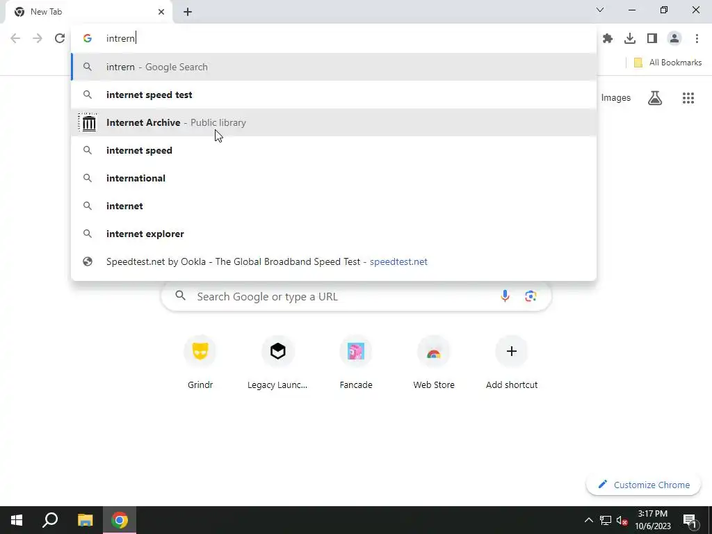Screen dimensions: 712x534
Task: Open the Extensions puzzle icon
Action: (x=608, y=39)
